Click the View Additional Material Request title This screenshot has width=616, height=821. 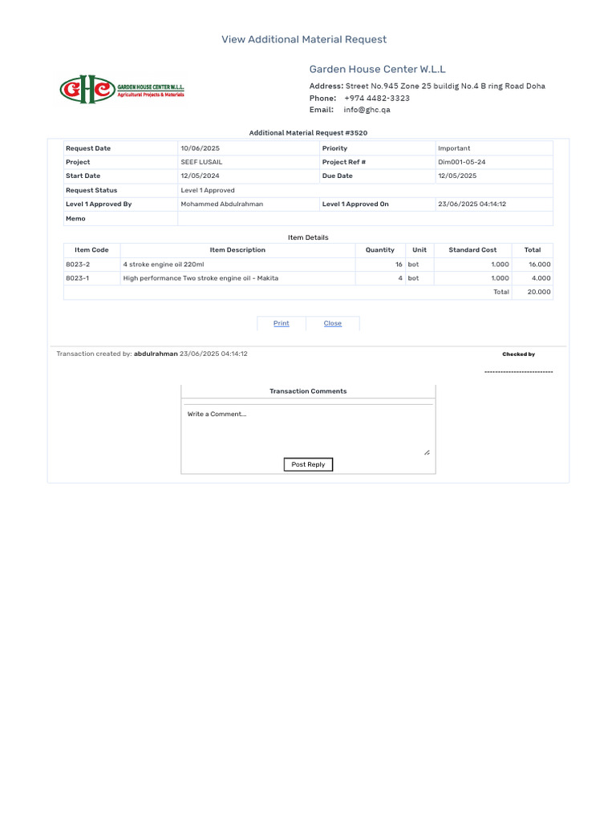tap(304, 39)
